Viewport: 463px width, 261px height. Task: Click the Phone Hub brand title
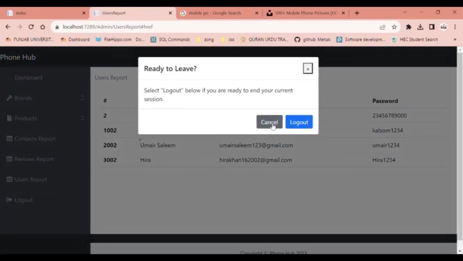coord(18,57)
